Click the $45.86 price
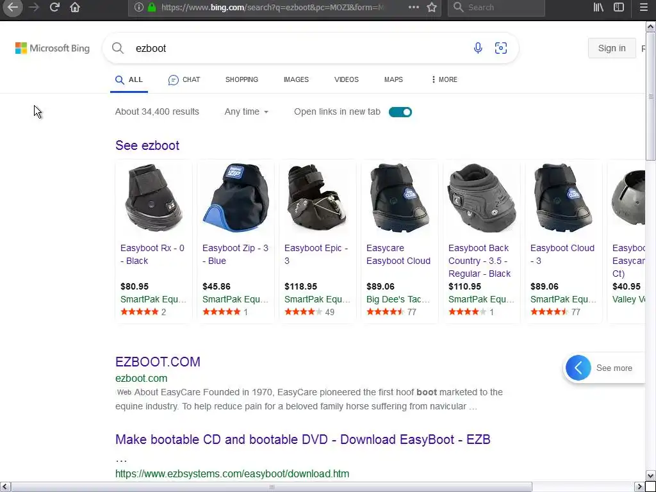 217,286
